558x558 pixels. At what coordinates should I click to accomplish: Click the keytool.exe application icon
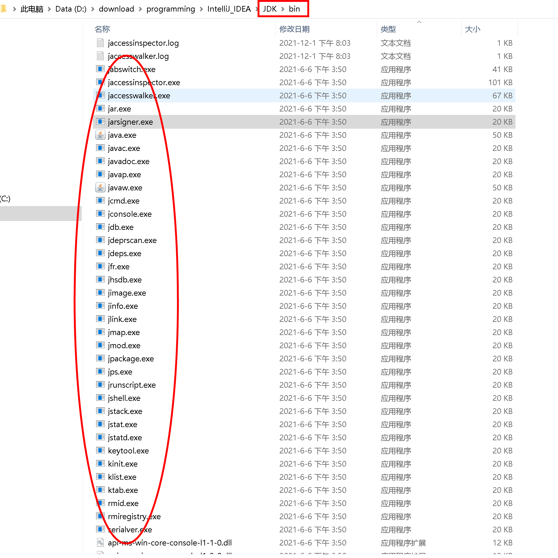point(100,450)
